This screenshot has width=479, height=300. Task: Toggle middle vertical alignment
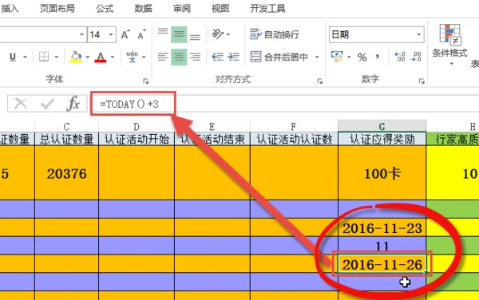coord(179,34)
